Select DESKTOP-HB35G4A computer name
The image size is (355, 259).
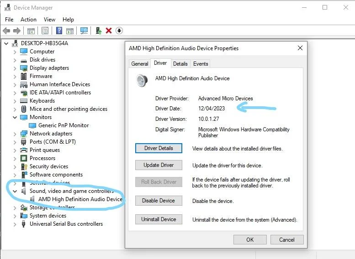tap(44, 43)
